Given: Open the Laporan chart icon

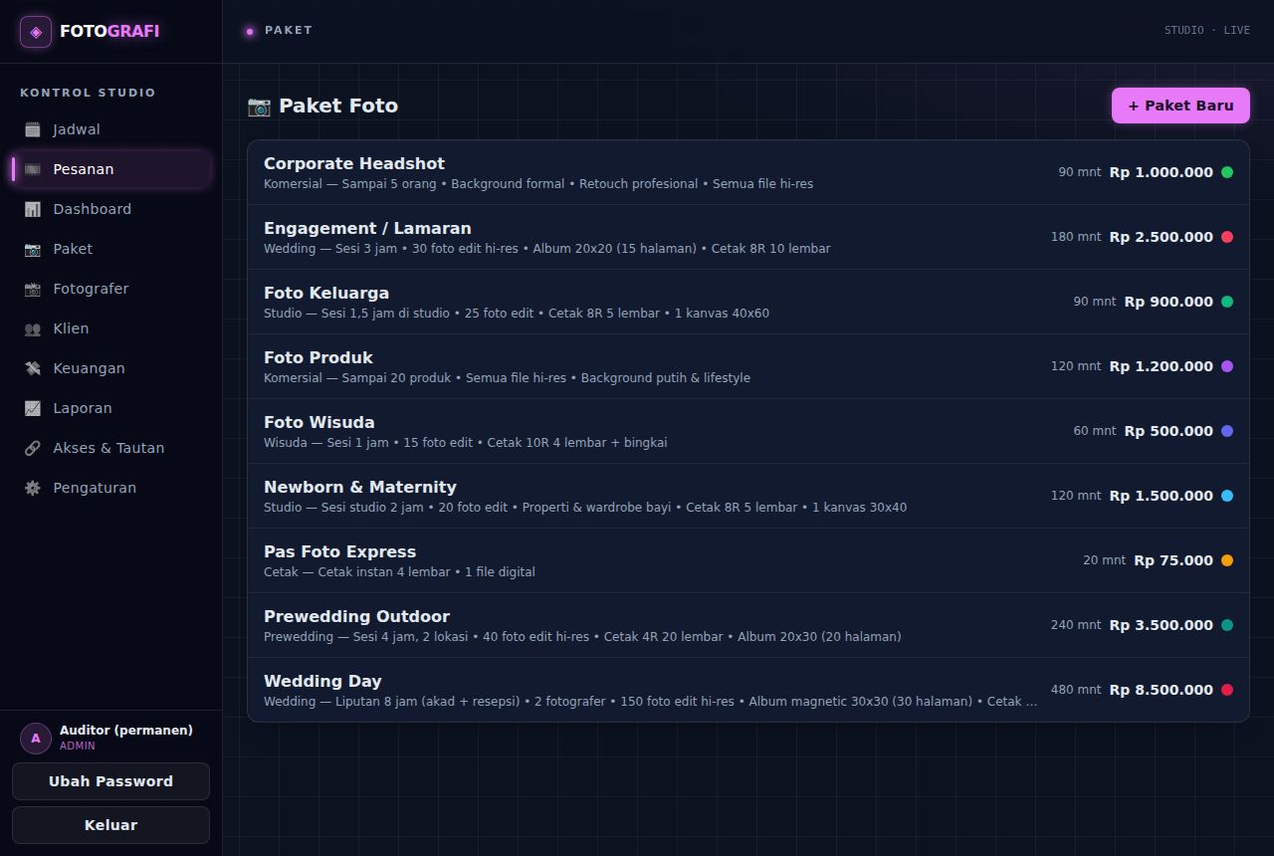Looking at the screenshot, I should pyautogui.click(x=33, y=408).
